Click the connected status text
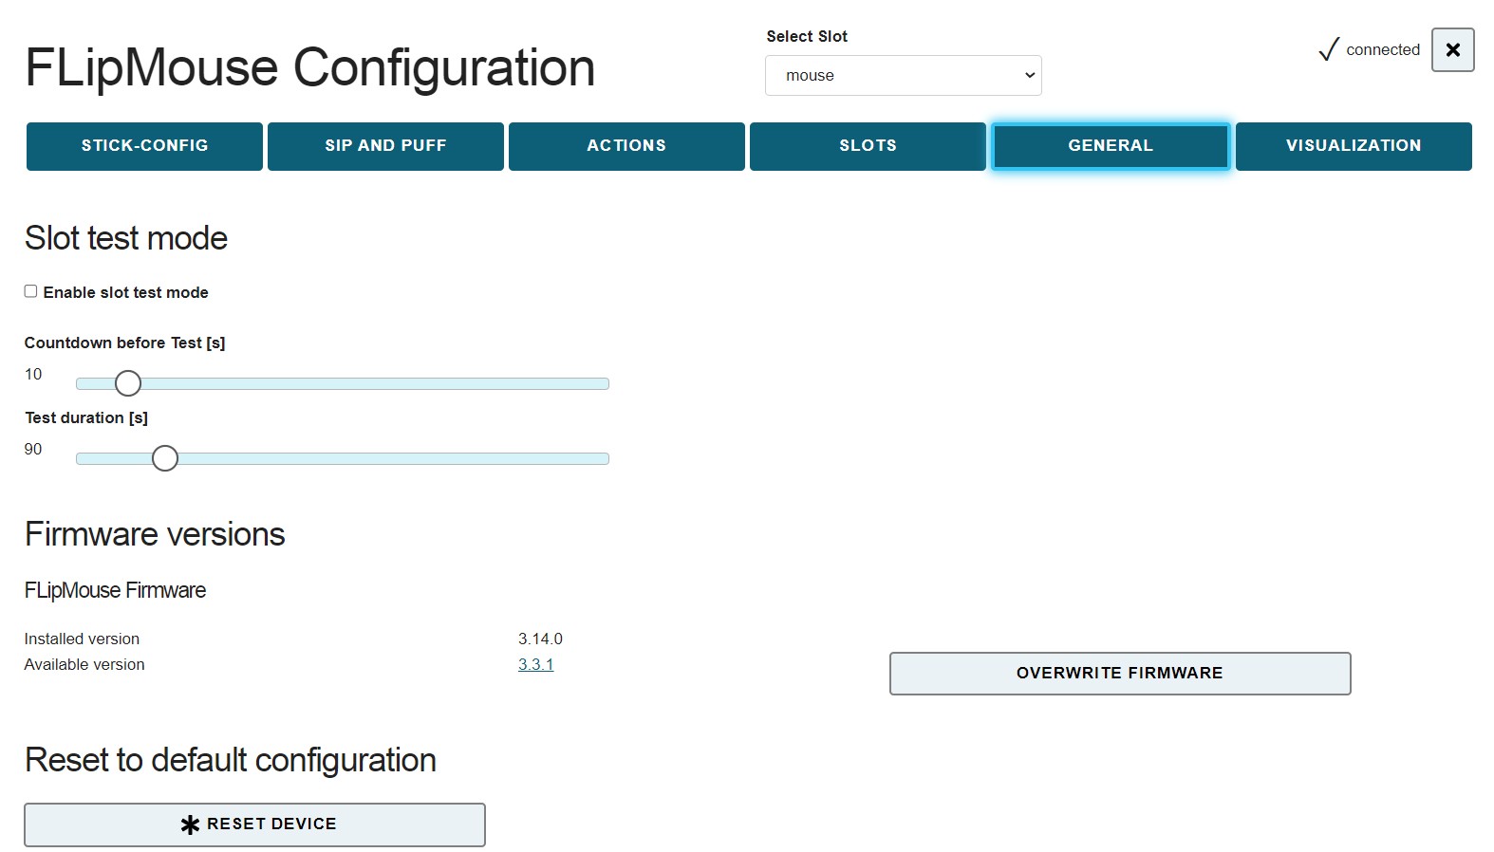Image resolution: width=1494 pixels, height=852 pixels. coord(1383,49)
